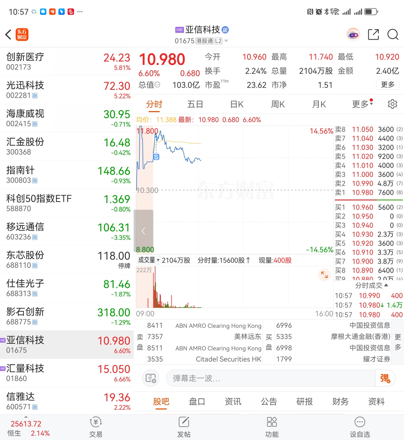Screen dimensions: 404x440
Task: Open 盘口 tab
Action: [197, 402]
